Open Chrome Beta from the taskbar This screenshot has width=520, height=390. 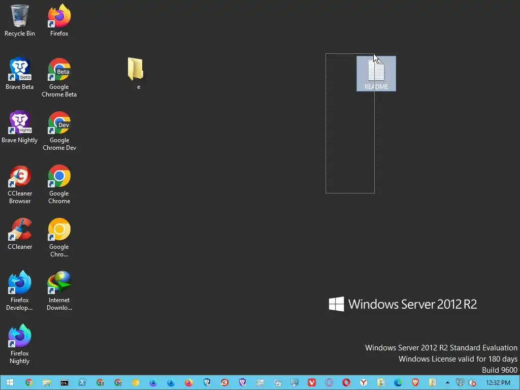[x=100, y=382]
